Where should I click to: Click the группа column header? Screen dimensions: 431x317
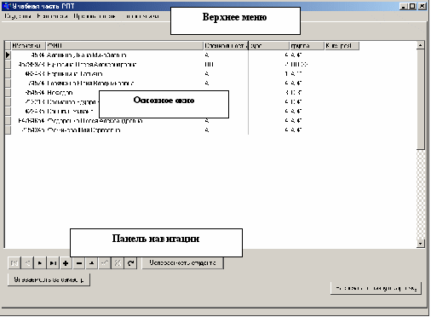(x=307, y=46)
